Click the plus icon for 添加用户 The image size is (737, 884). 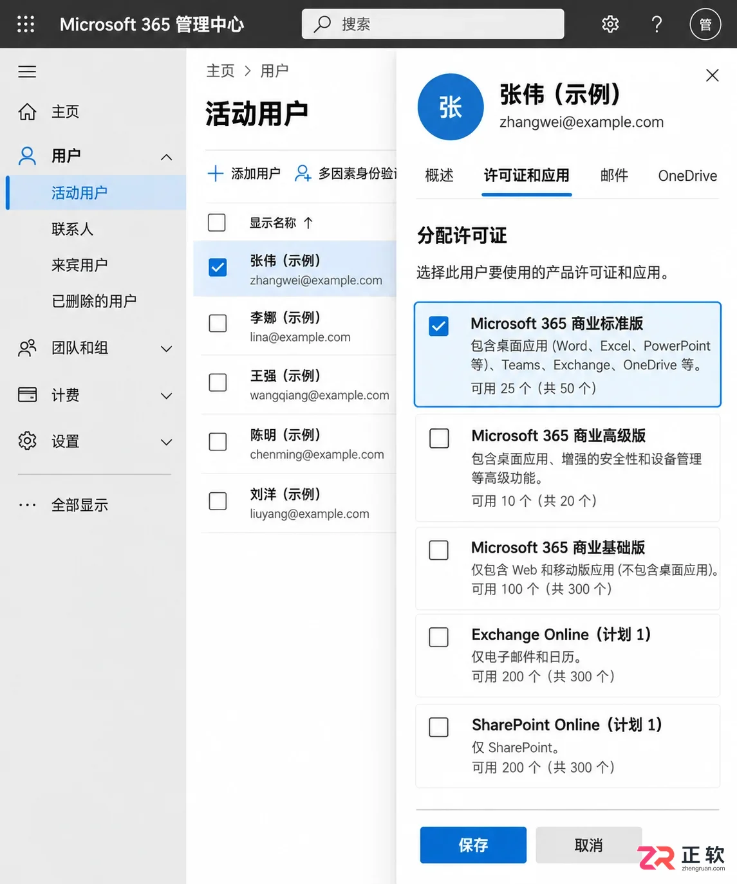216,173
